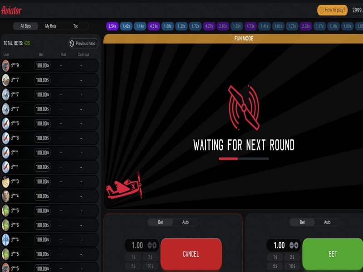Image resolution: width=363 pixels, height=272 pixels.
Task: Open the 2.54x round result
Action: point(112,26)
